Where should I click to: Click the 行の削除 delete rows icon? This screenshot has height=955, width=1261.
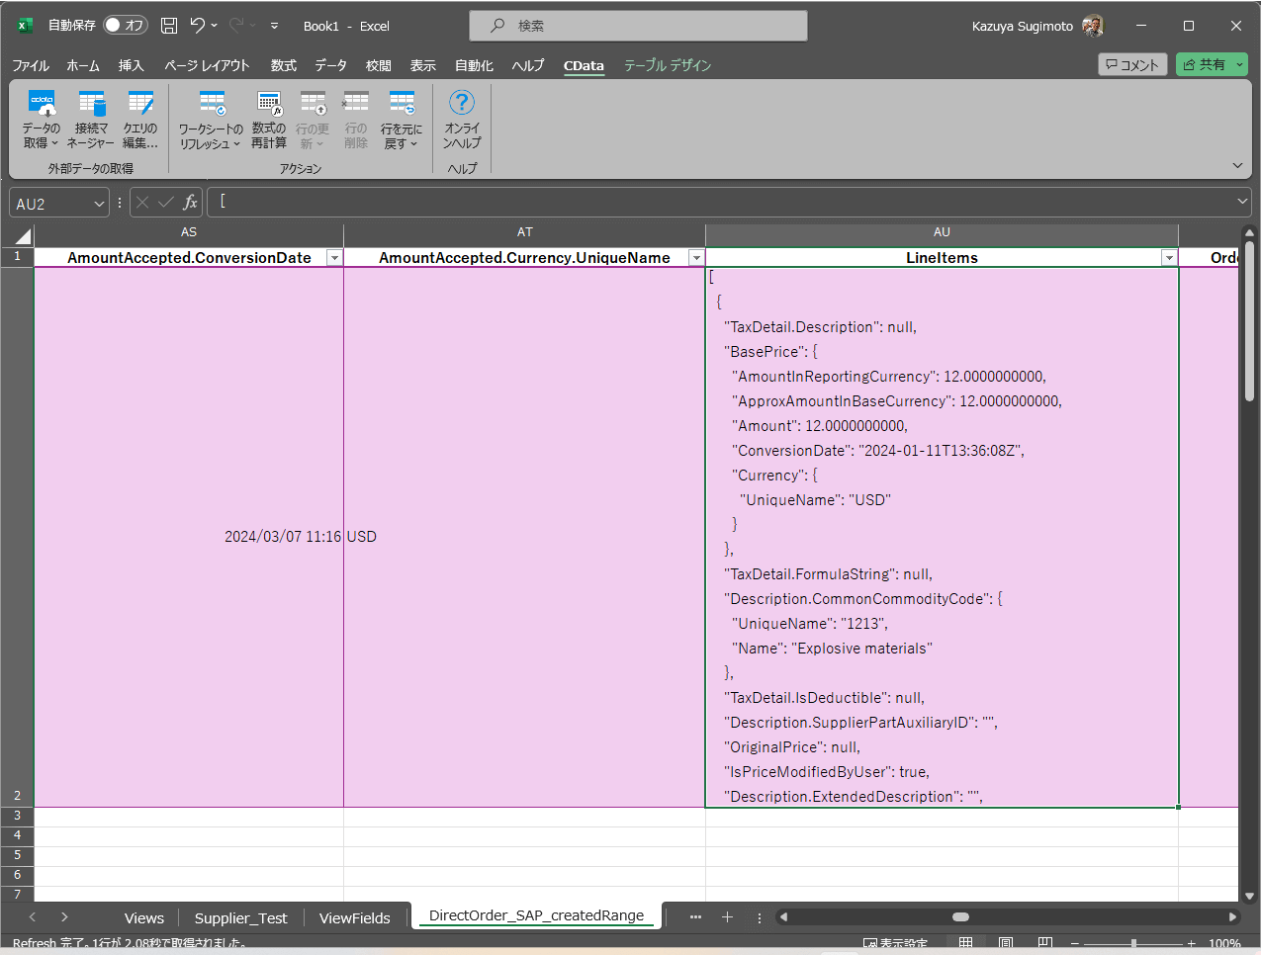click(356, 120)
